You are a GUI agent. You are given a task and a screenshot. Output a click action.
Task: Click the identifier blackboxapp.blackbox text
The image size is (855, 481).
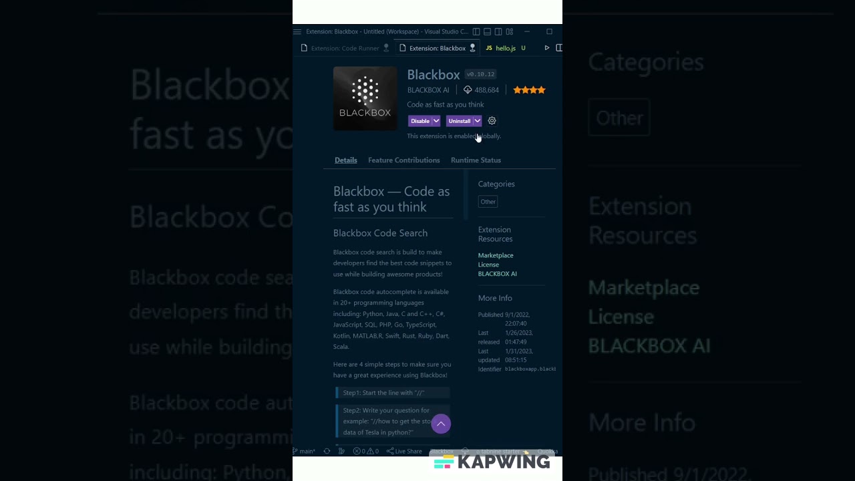[x=530, y=369]
